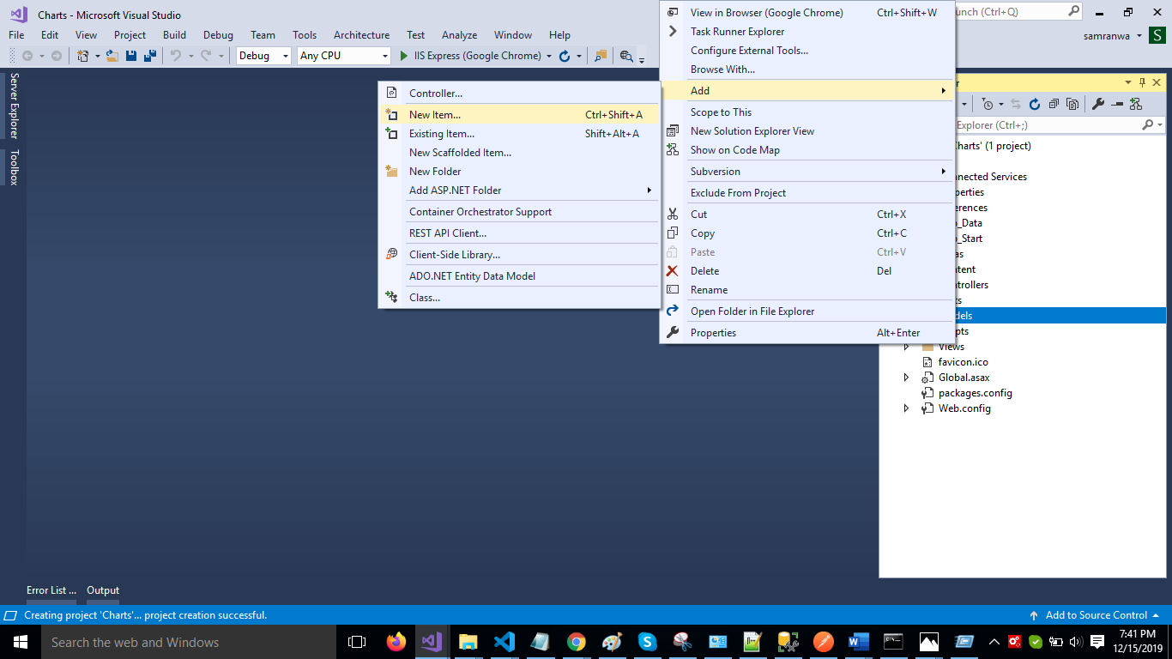Click the Collapse All icon in Solution Explorer

tap(1054, 104)
